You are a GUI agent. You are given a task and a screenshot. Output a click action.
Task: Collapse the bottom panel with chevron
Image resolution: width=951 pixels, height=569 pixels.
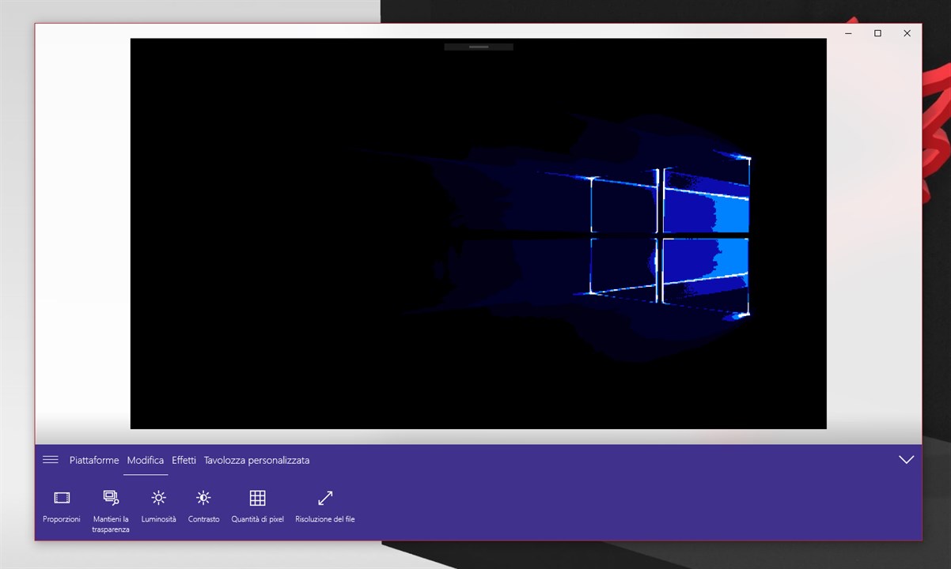pyautogui.click(x=906, y=459)
